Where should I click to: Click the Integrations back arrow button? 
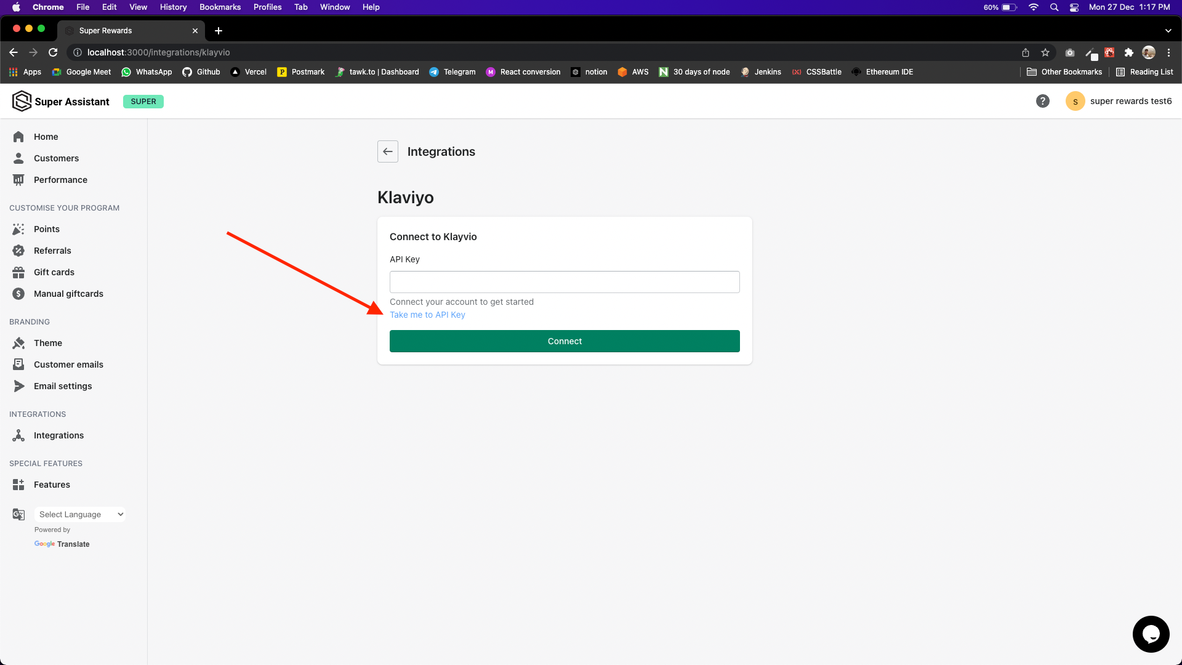click(x=388, y=151)
